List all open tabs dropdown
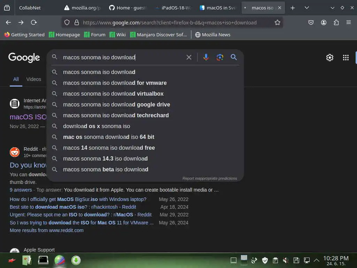 tap(307, 8)
